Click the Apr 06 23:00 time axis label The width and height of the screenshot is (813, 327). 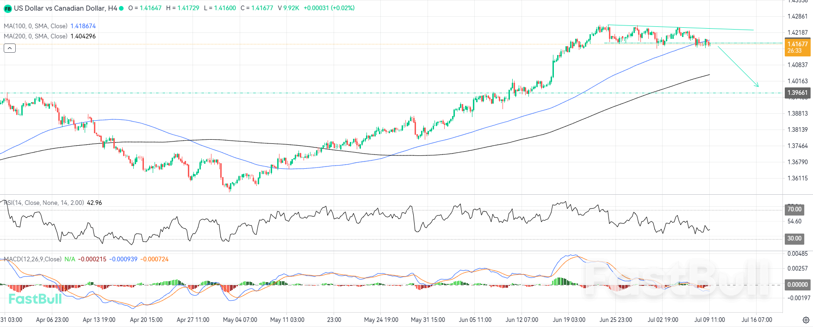coord(52,320)
